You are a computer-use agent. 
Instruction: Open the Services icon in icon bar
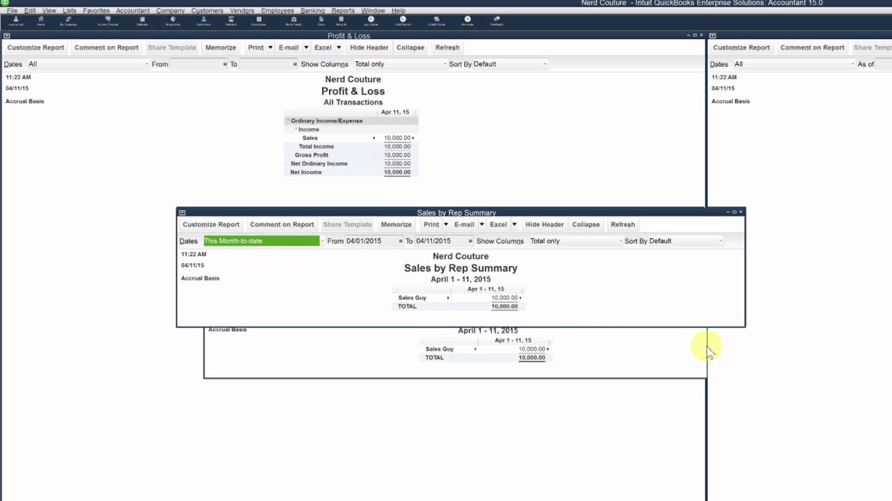[468, 21]
